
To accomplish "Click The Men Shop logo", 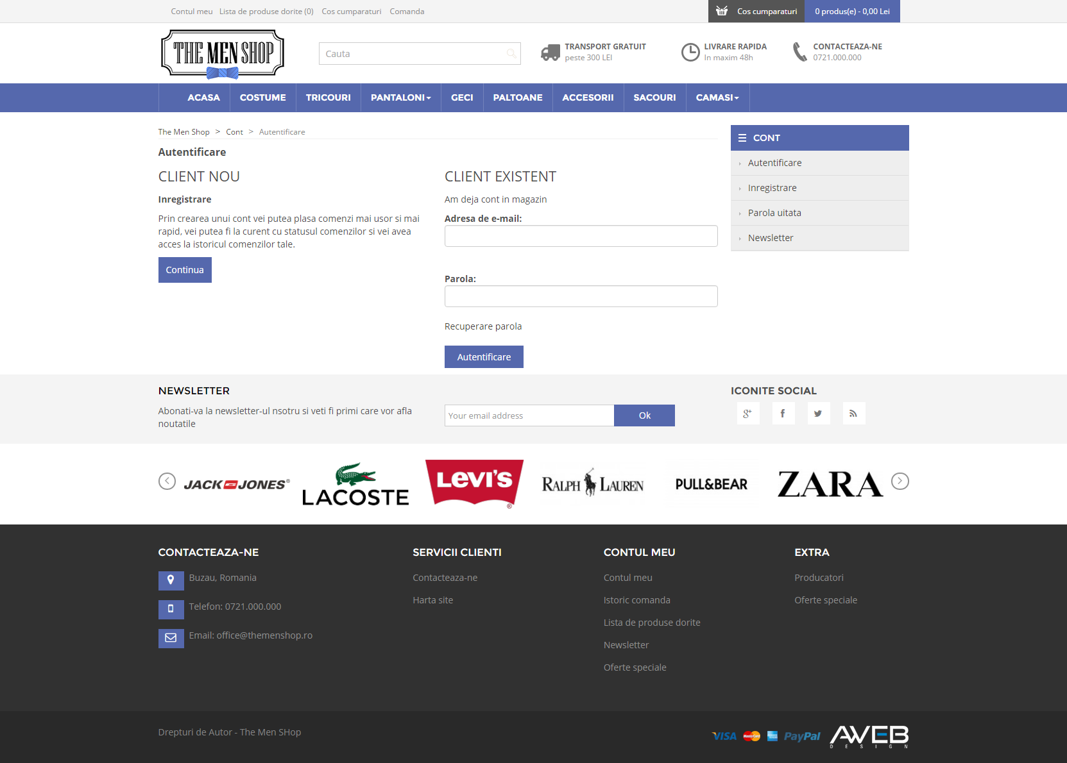I will pyautogui.click(x=223, y=54).
